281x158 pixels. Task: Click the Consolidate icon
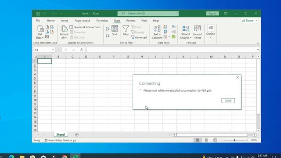point(173,27)
